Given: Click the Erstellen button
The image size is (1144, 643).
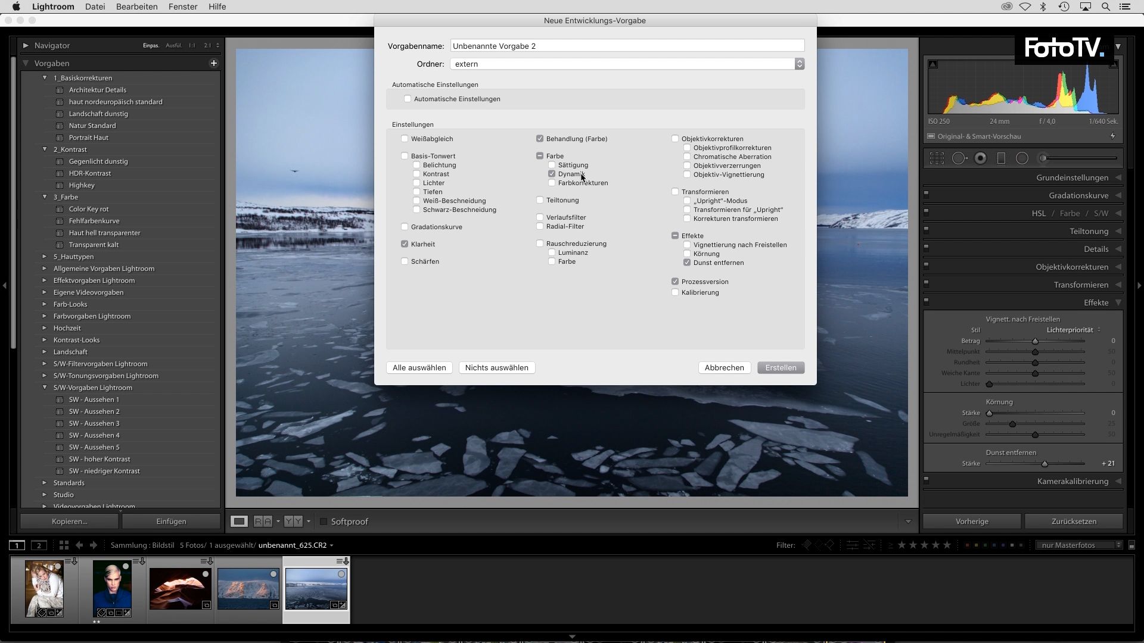Looking at the screenshot, I should (780, 367).
